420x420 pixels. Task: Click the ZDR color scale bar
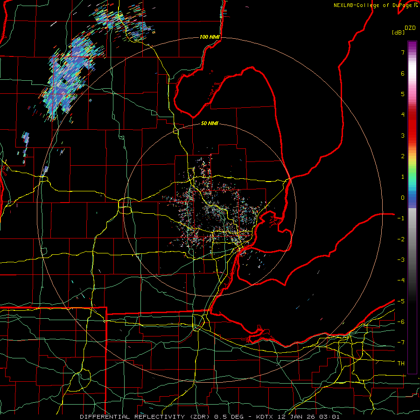(412, 207)
